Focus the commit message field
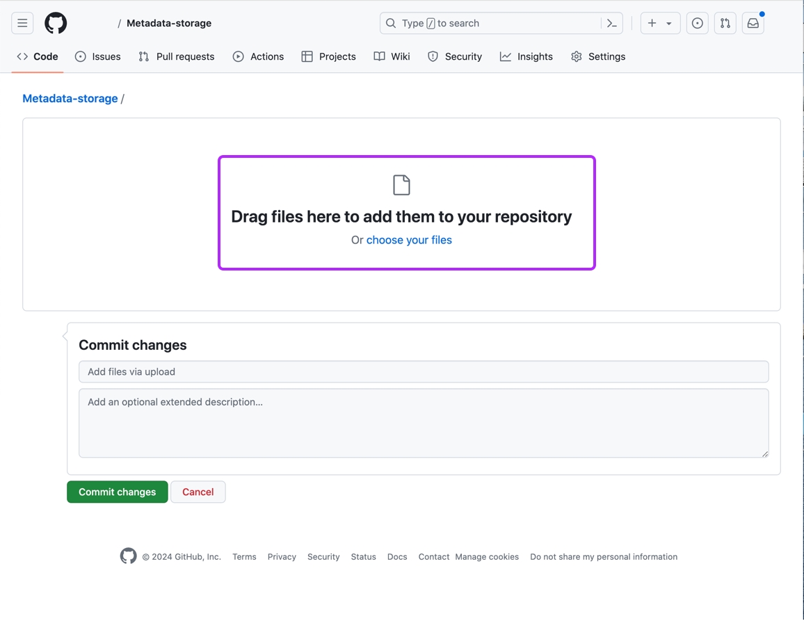Image resolution: width=804 pixels, height=637 pixels. pos(424,371)
